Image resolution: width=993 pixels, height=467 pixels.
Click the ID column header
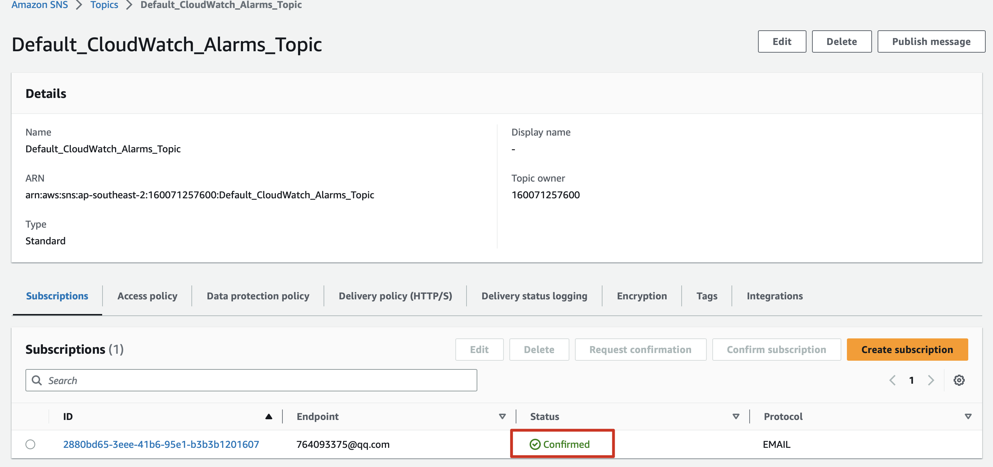(68, 416)
